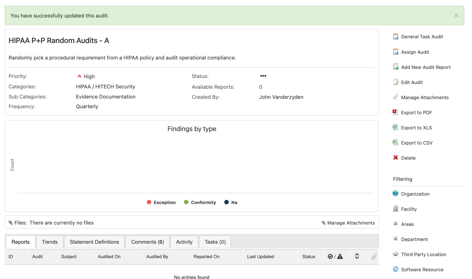Open the Reports tab
This screenshot has width=472, height=279.
point(21,242)
